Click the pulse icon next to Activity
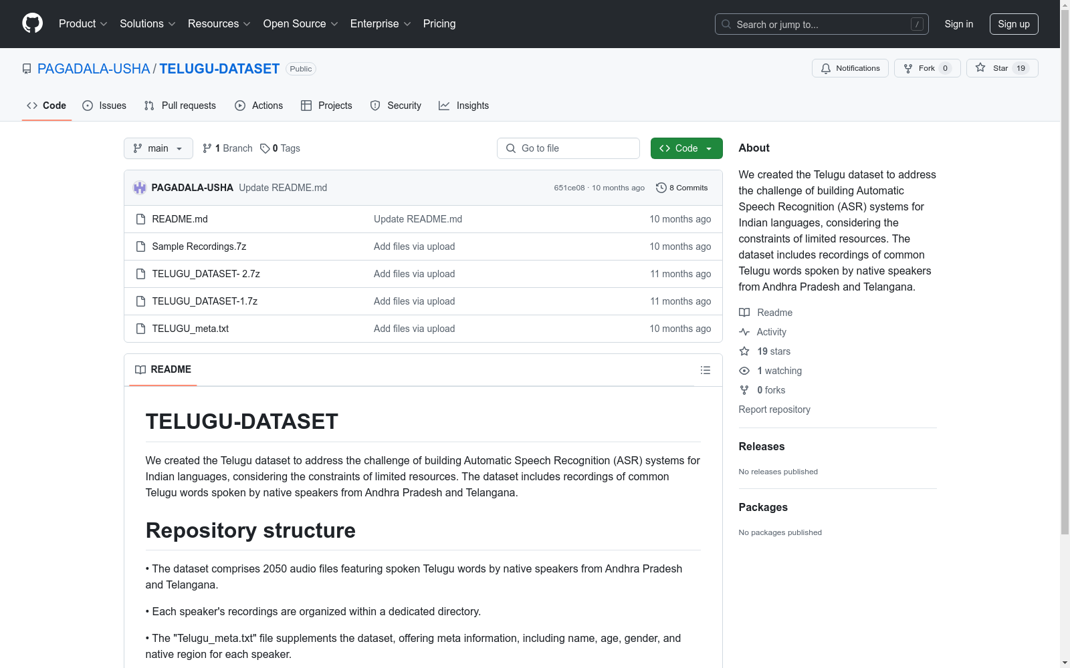This screenshot has width=1070, height=668. coord(744,332)
